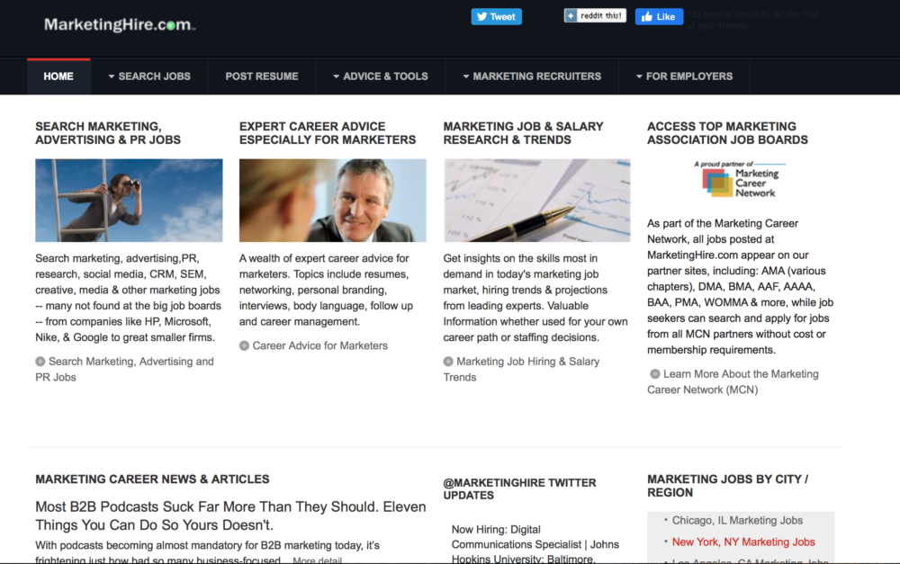Follow Search Marketing, Advertising and PR Jobs link

pyautogui.click(x=124, y=370)
